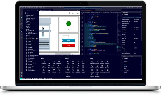Expand the Activated event
161x96 pixels.
(x=123, y=61)
